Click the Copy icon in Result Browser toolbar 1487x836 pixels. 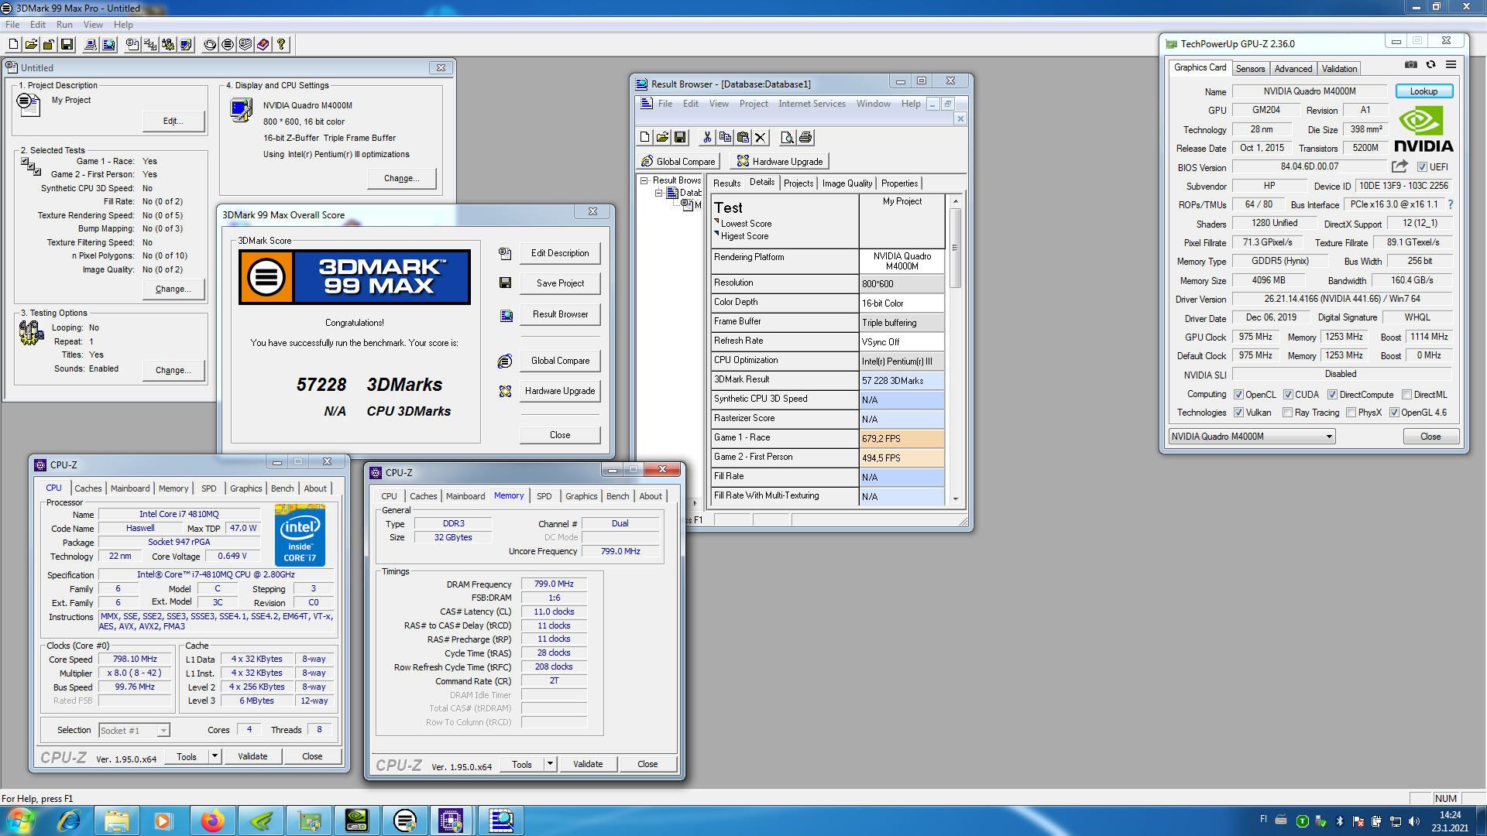click(x=725, y=137)
